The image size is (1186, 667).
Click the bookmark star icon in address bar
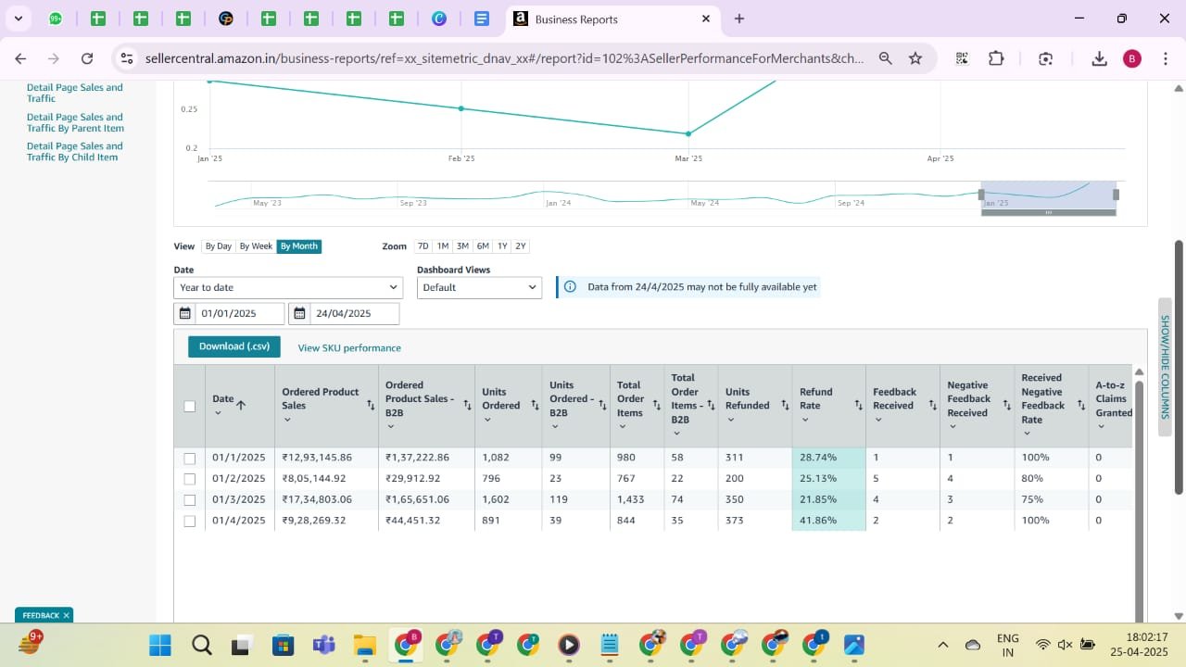(915, 58)
